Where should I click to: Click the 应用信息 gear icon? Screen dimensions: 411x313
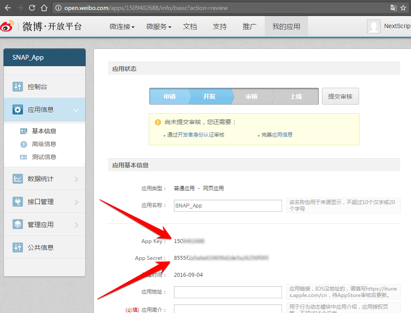tap(18, 109)
